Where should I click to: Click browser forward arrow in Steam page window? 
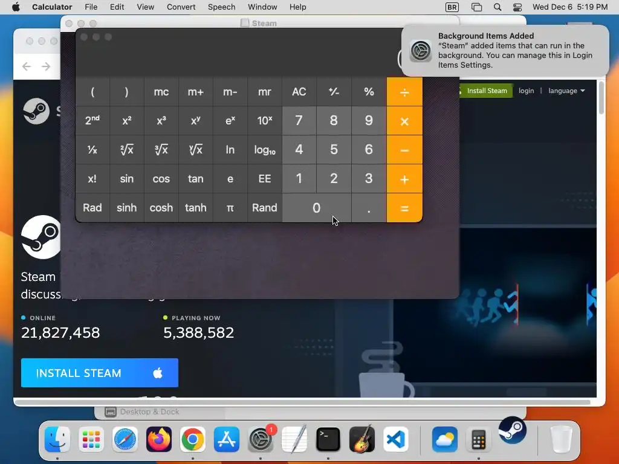tap(46, 66)
